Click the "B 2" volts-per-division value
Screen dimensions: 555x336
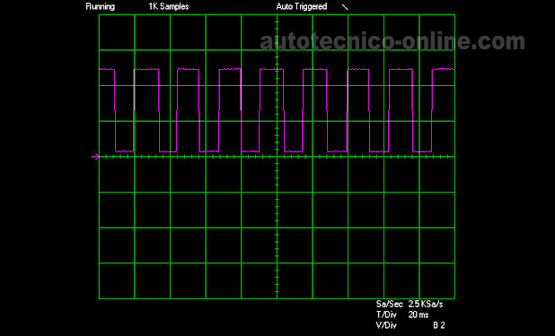click(439, 325)
